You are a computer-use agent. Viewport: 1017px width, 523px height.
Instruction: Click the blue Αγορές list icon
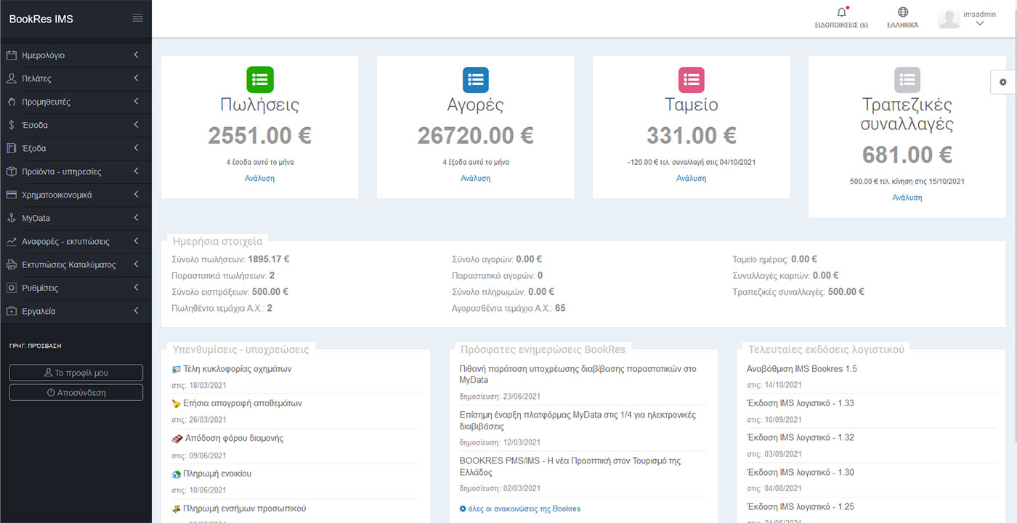[476, 79]
